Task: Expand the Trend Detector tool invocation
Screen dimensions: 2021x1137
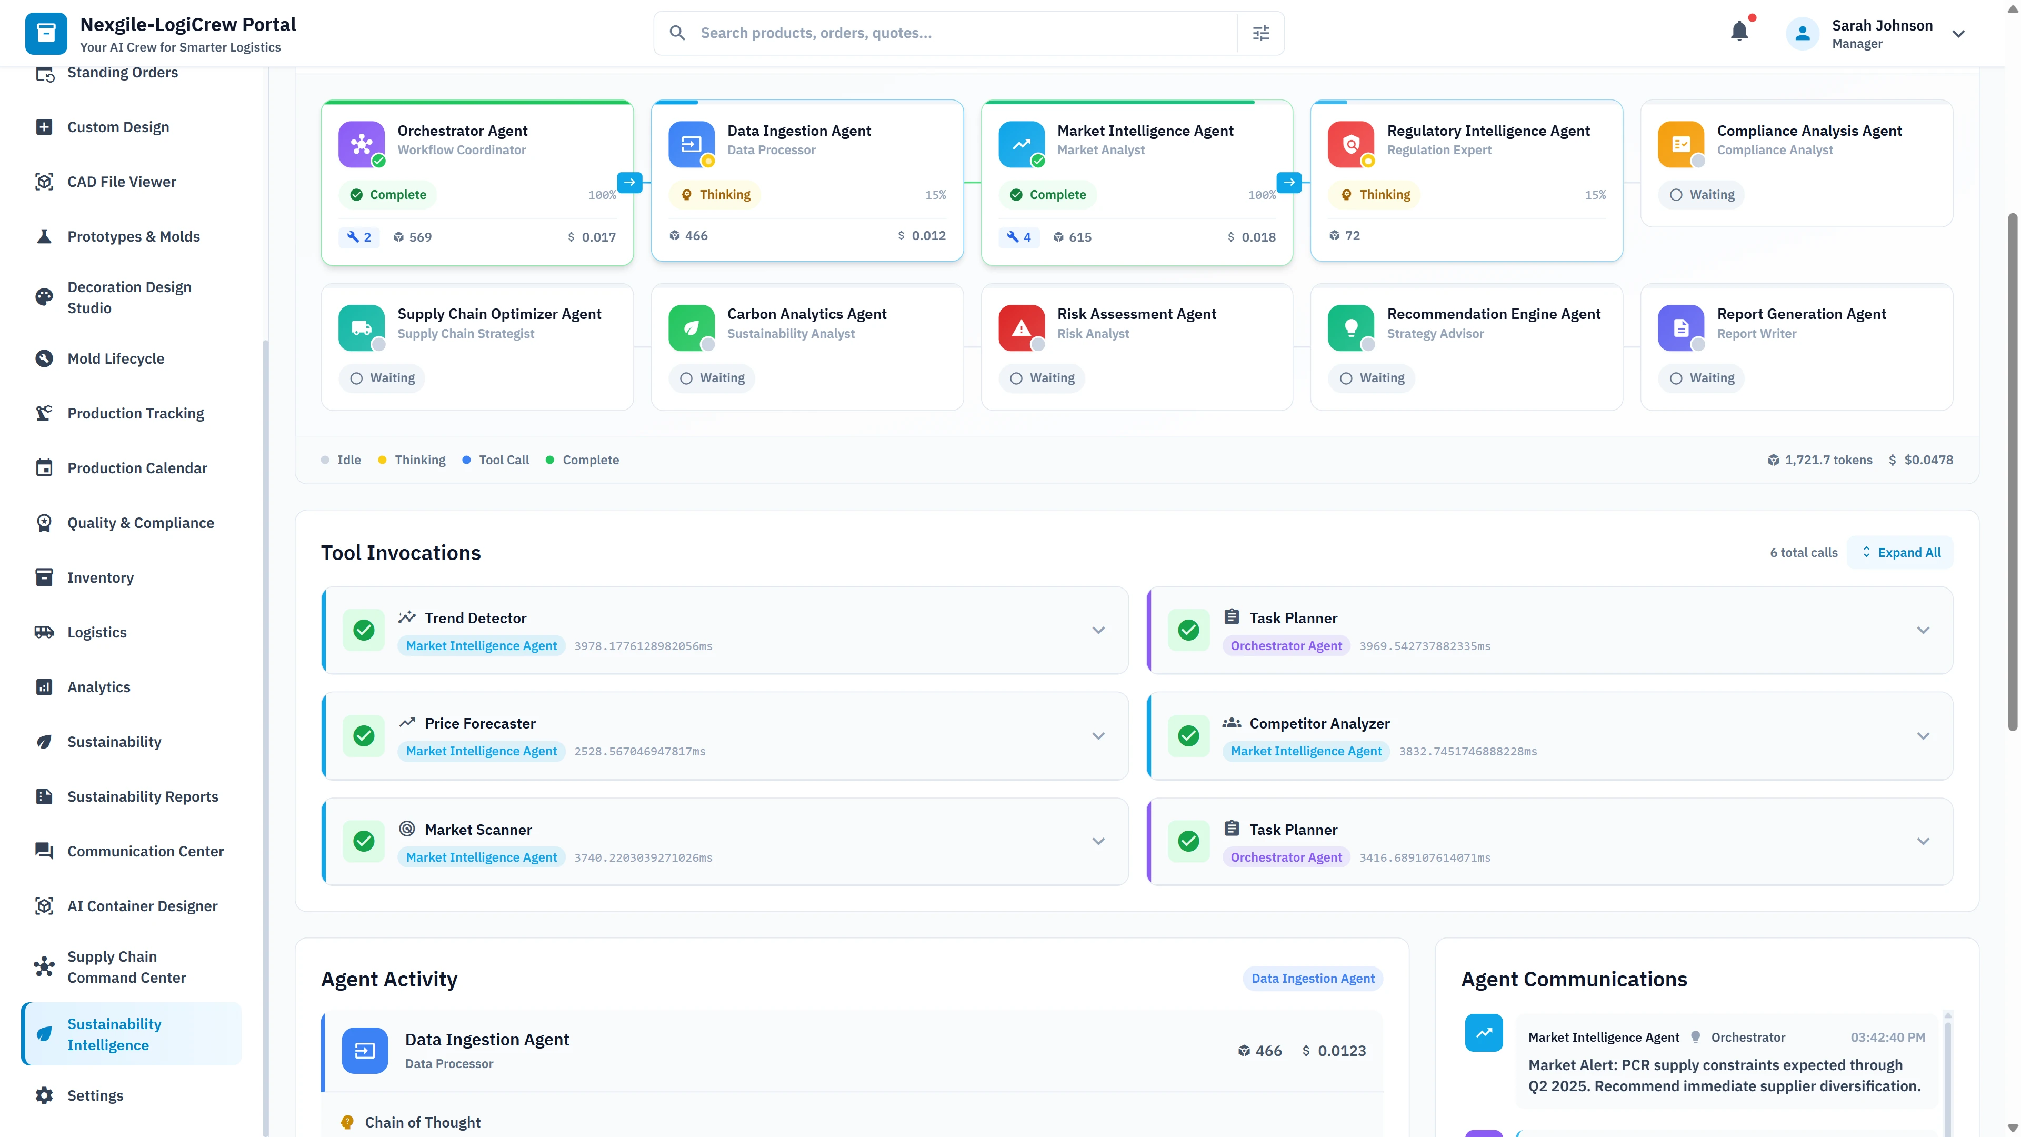Action: click(1098, 630)
